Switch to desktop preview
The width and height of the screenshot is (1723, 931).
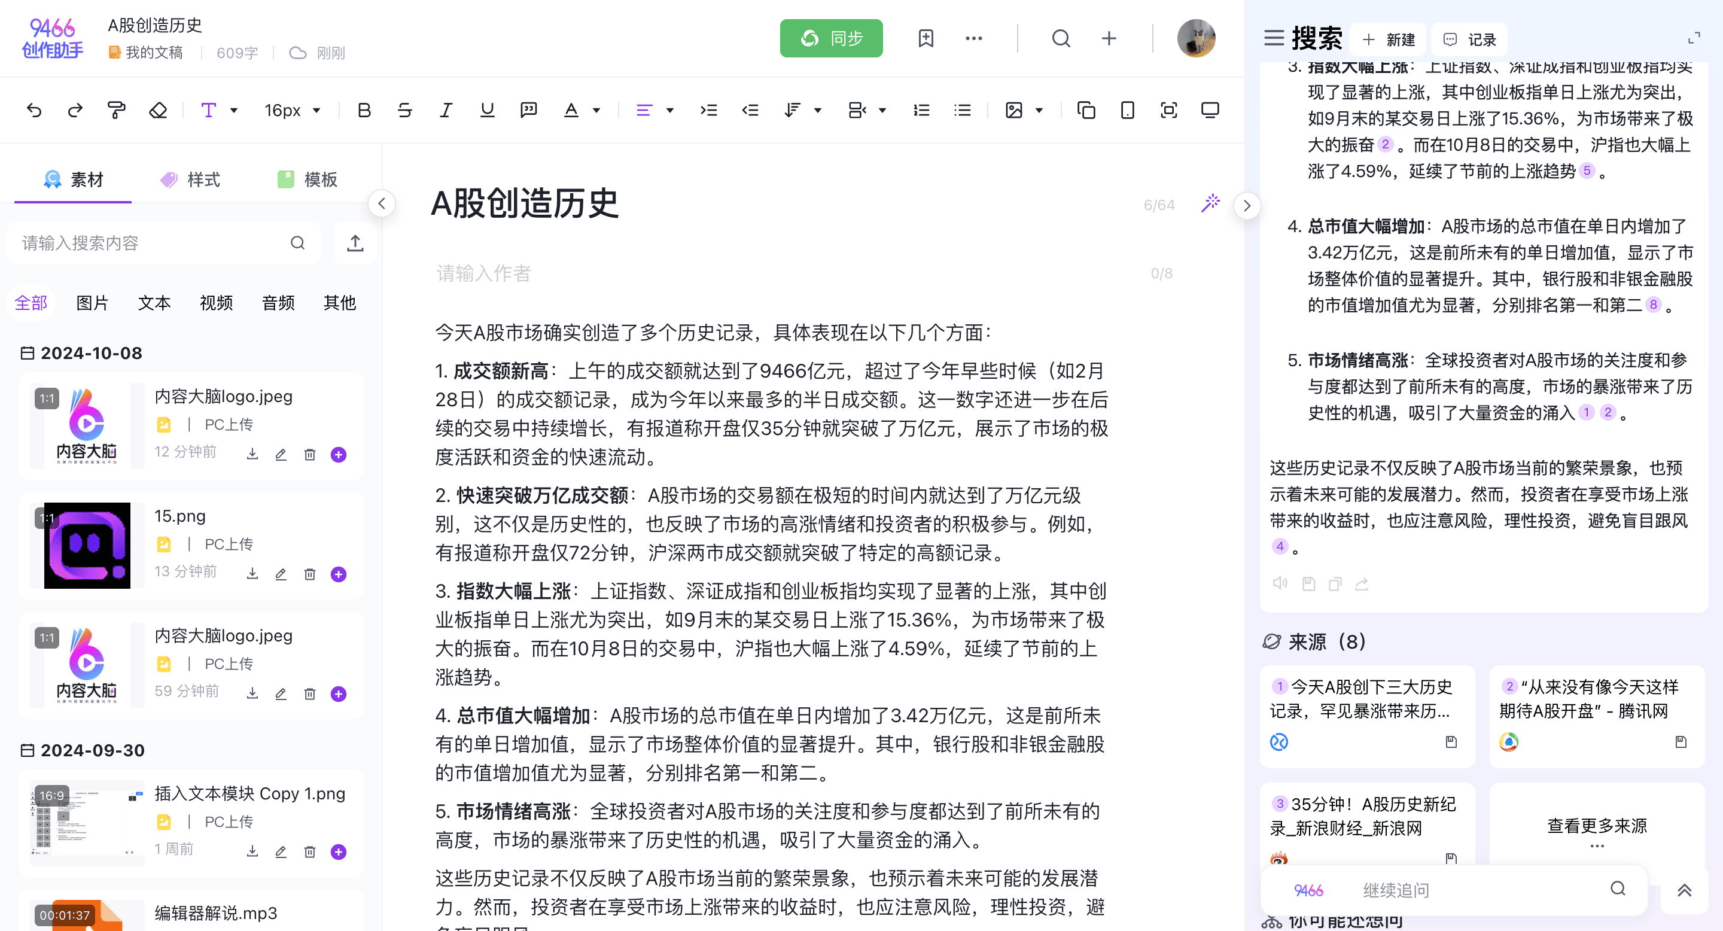tap(1210, 110)
